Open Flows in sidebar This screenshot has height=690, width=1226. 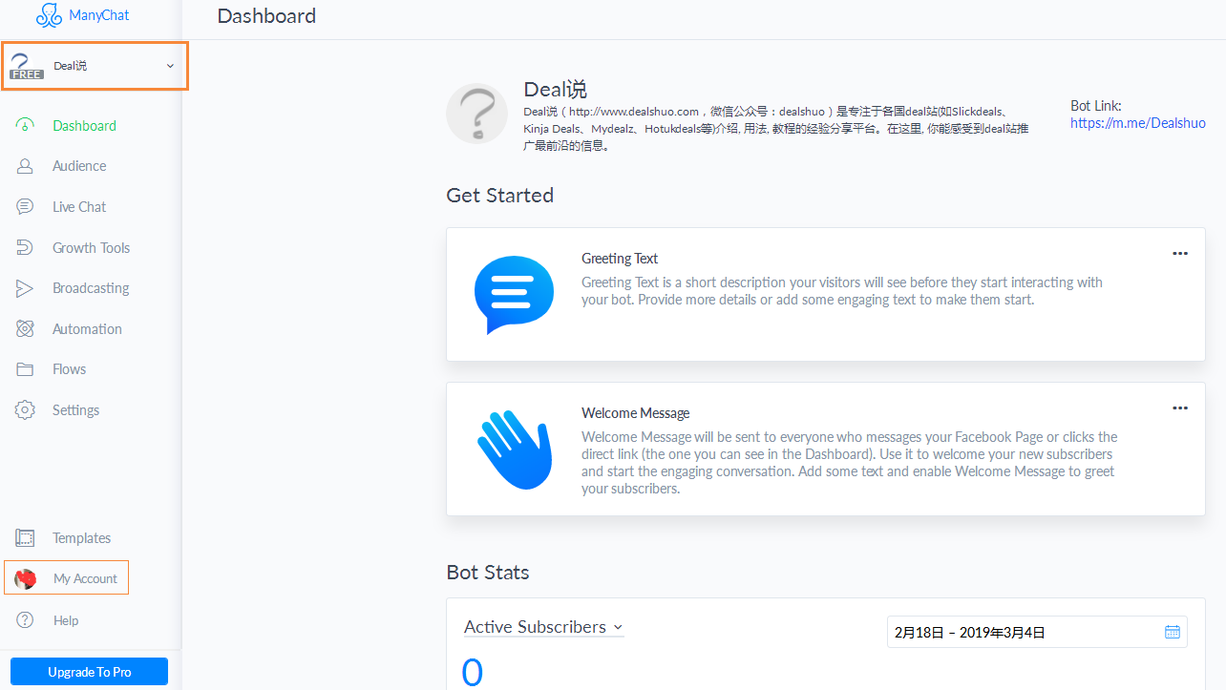click(x=69, y=369)
